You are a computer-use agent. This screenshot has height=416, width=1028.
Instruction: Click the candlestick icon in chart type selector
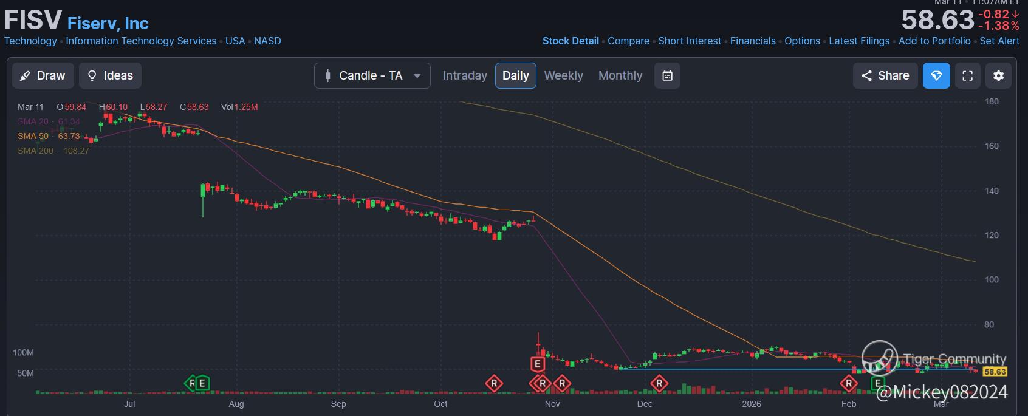327,76
